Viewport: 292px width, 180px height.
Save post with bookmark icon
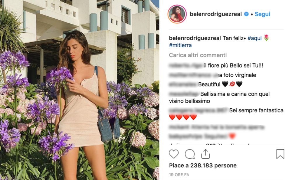280,154
